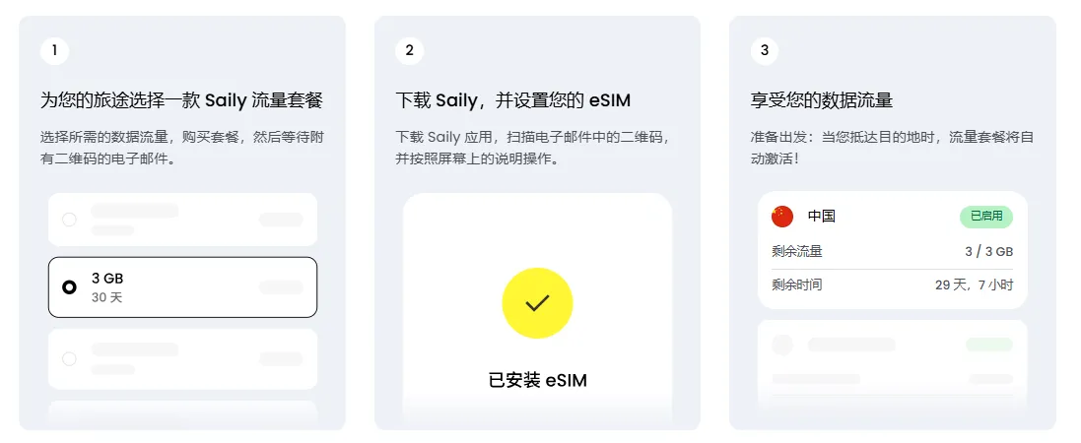The height and width of the screenshot is (443, 1081).
Task: Click the step 1 number badge
Action: tap(54, 50)
